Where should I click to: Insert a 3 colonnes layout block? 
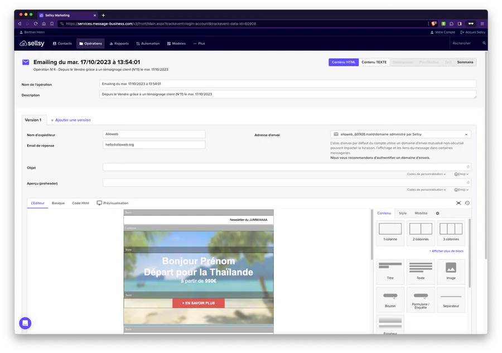451,233
